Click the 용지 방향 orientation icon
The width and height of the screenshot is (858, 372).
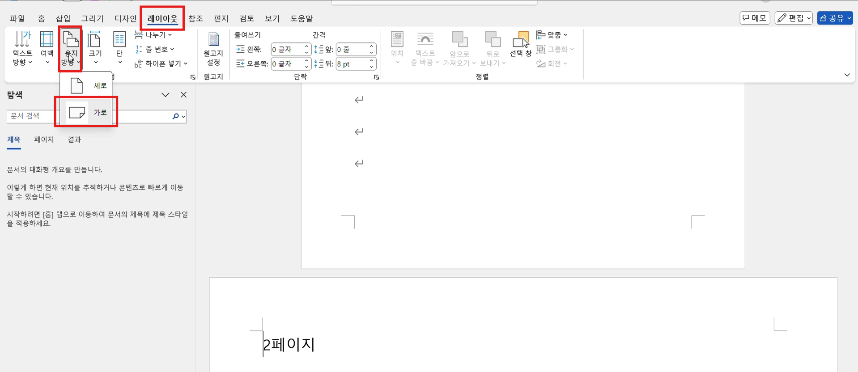tap(71, 40)
